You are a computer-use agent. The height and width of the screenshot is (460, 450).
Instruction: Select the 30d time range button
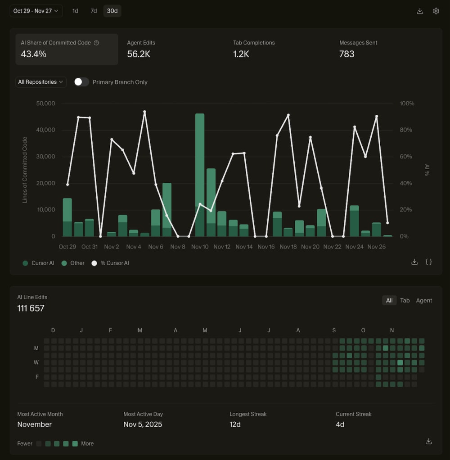pos(112,11)
